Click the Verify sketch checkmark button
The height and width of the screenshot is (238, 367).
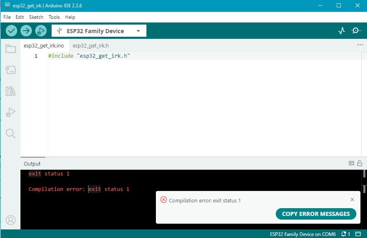point(11,31)
